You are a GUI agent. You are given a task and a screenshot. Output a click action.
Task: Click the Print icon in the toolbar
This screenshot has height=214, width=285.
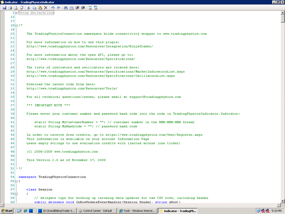pos(10,8)
